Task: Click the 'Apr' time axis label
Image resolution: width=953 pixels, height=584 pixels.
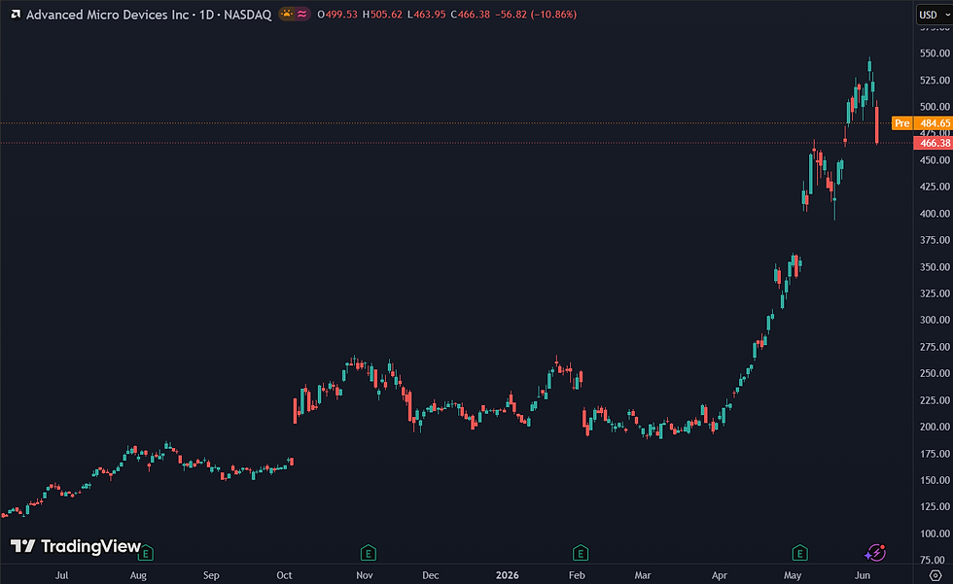Action: [720, 575]
